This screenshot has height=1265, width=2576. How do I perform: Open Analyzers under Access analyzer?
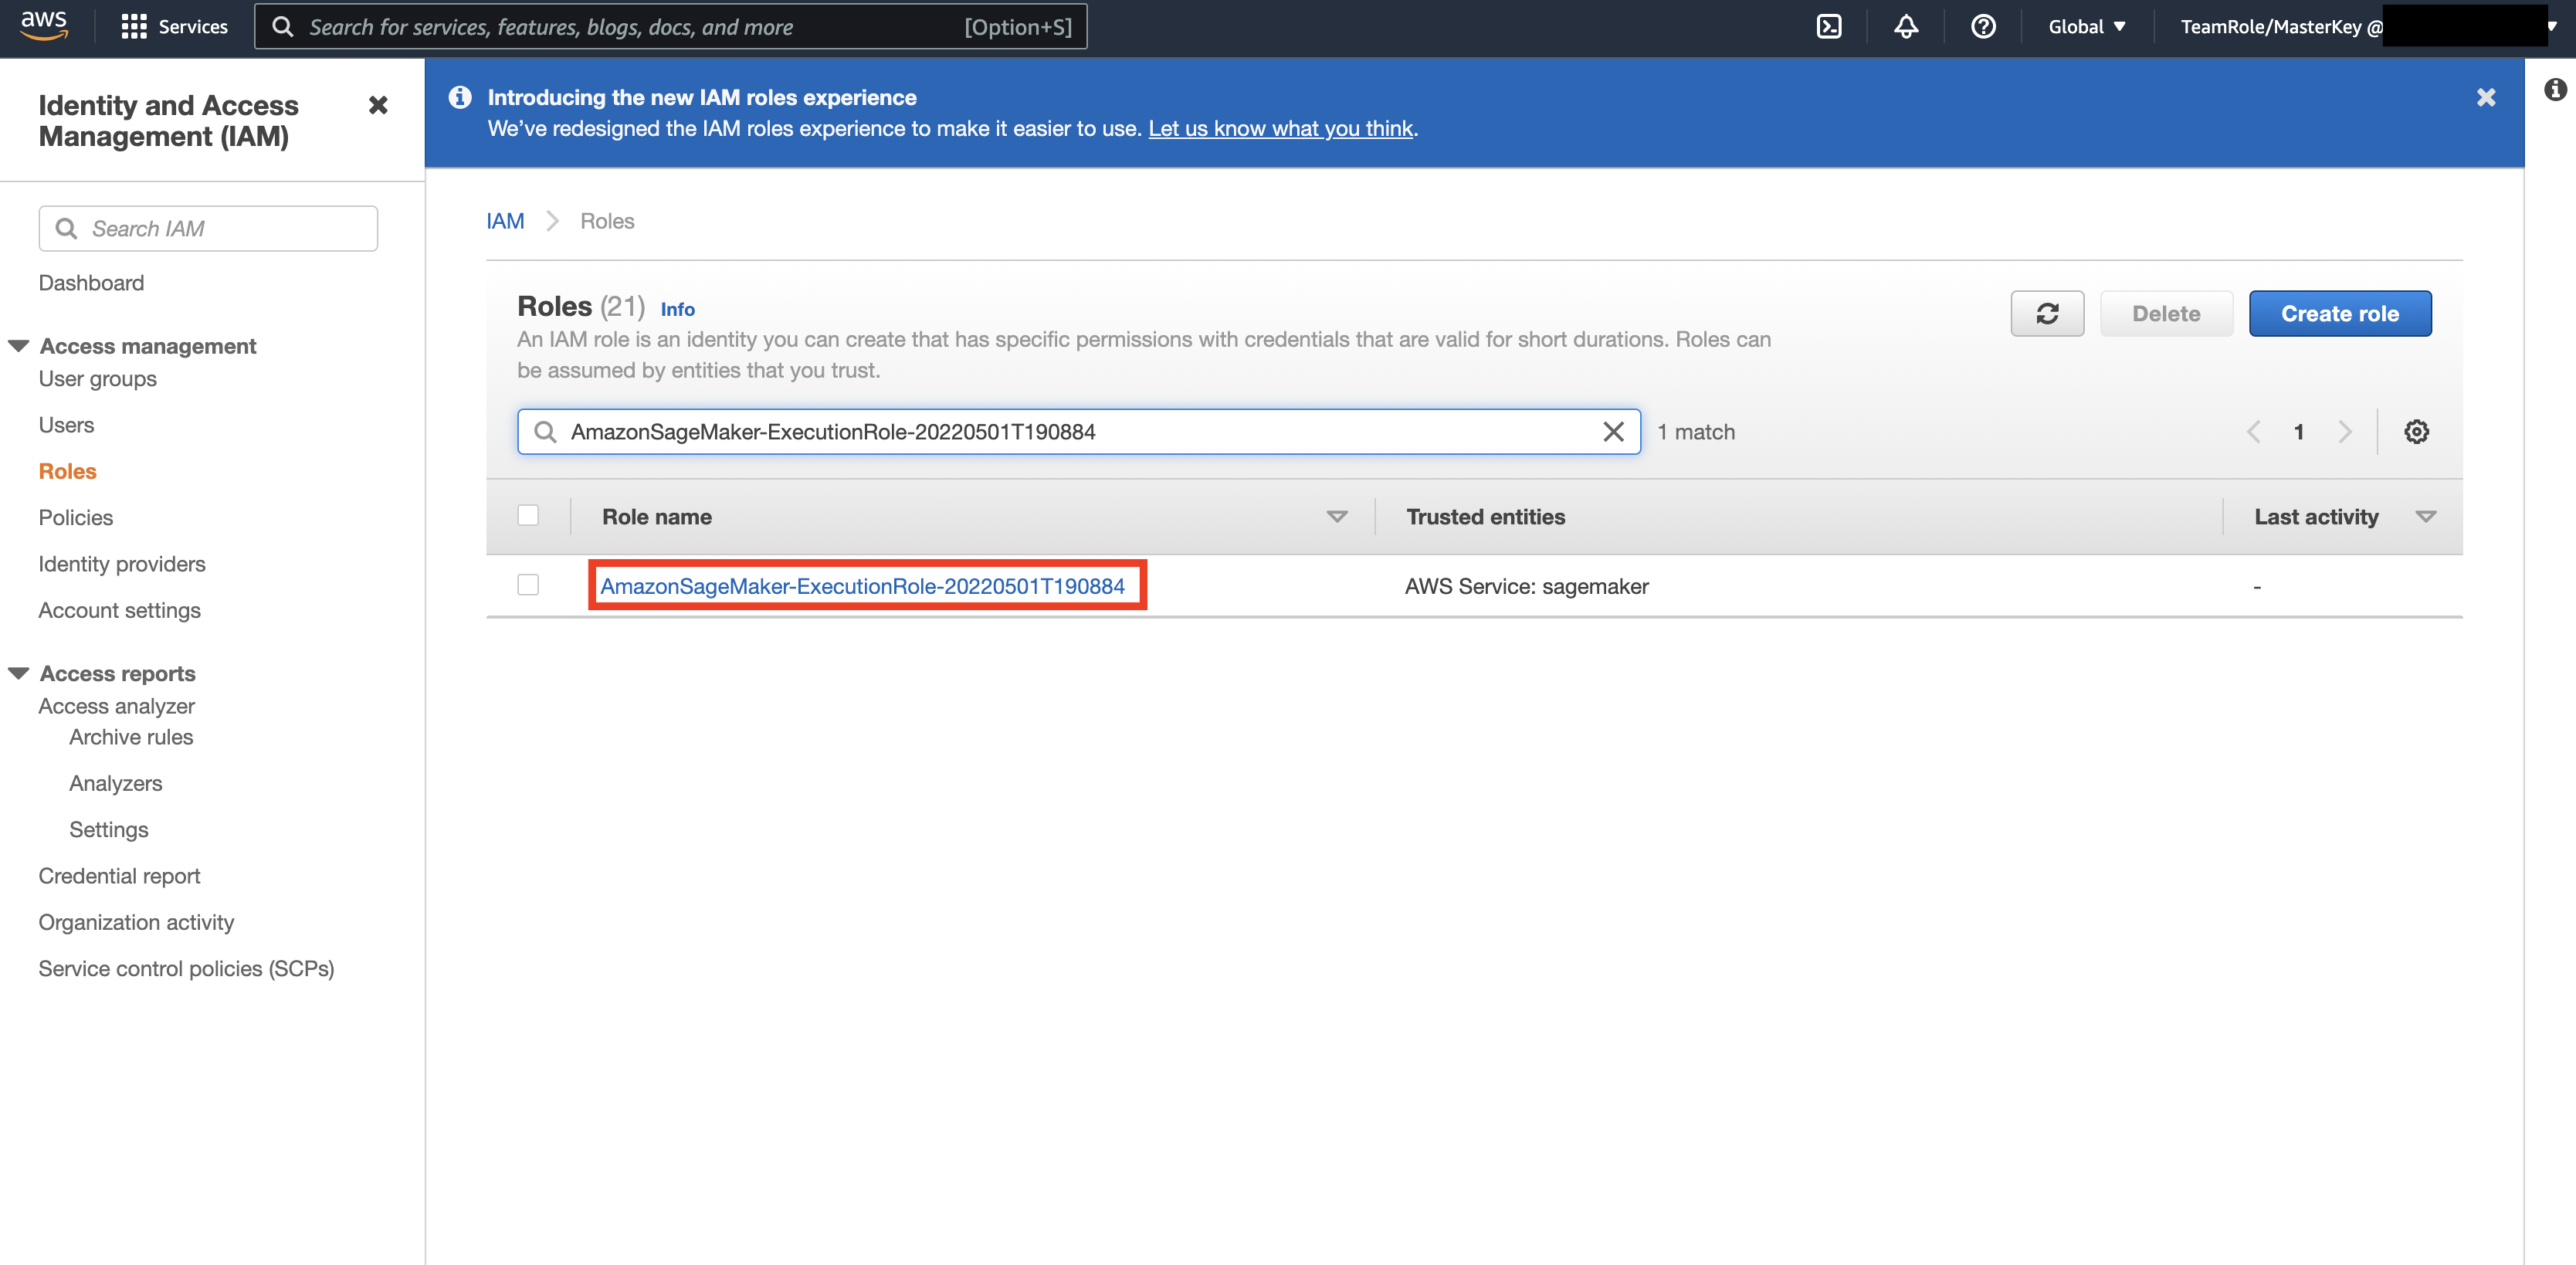point(115,783)
